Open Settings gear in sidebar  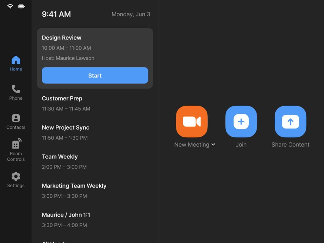16,180
